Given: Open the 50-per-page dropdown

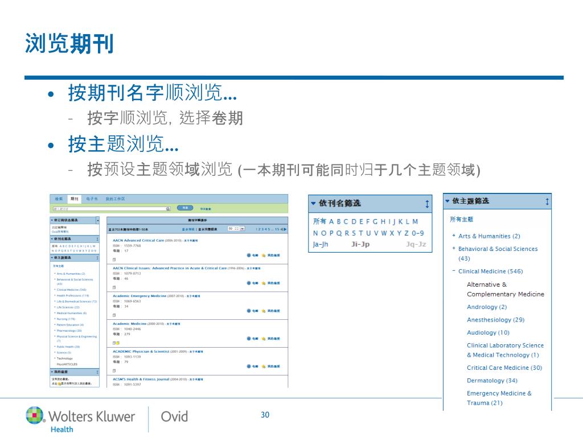Looking at the screenshot, I should (x=236, y=229).
